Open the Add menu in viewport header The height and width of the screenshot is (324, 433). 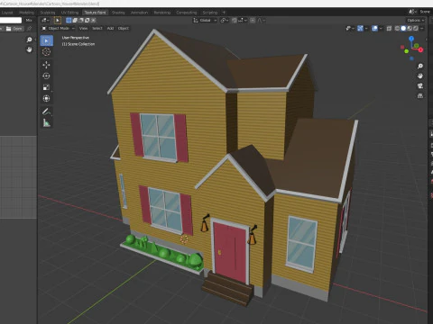pyautogui.click(x=110, y=28)
